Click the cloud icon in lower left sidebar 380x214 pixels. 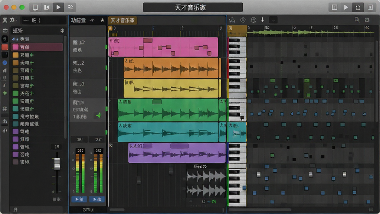click(5, 121)
